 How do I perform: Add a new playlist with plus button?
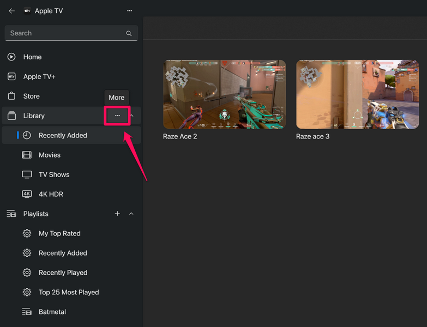[117, 214]
